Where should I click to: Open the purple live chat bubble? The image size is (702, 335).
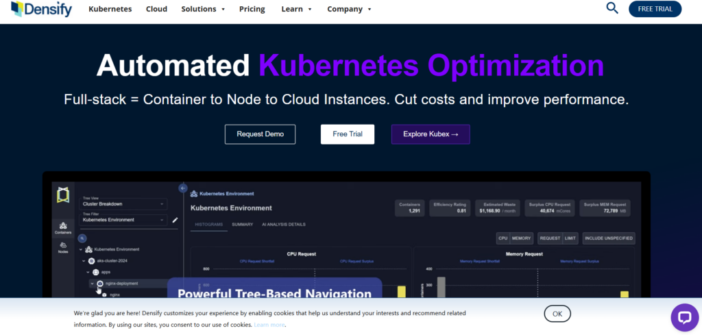[x=685, y=318]
